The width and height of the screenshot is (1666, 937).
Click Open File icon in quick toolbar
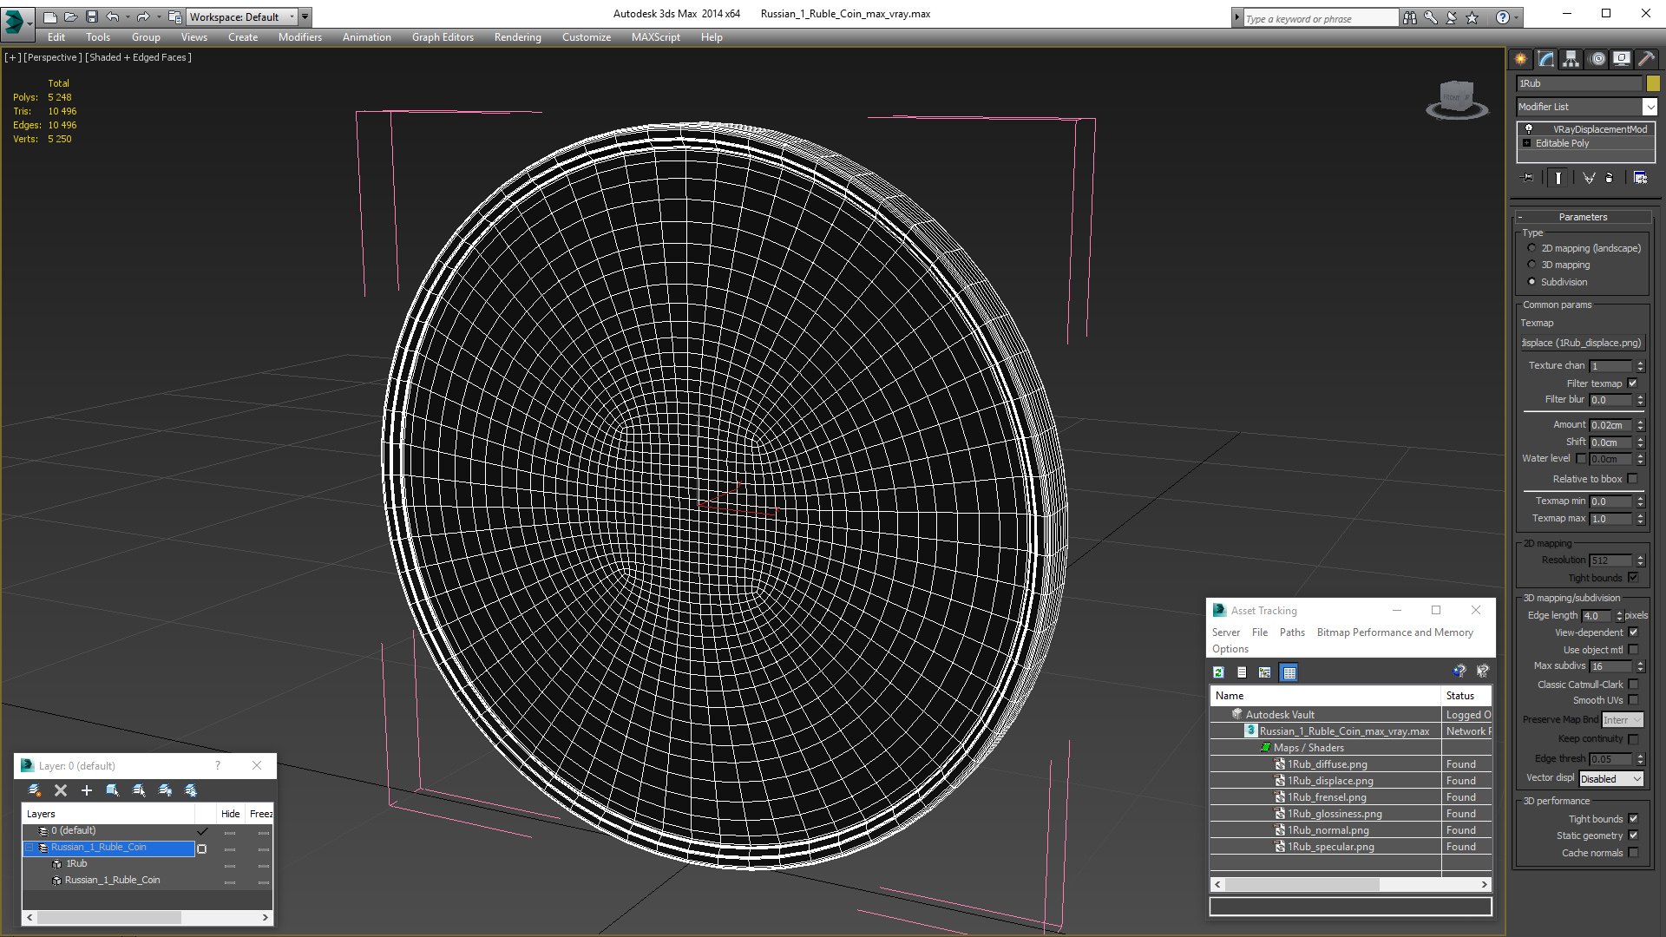pos(70,16)
